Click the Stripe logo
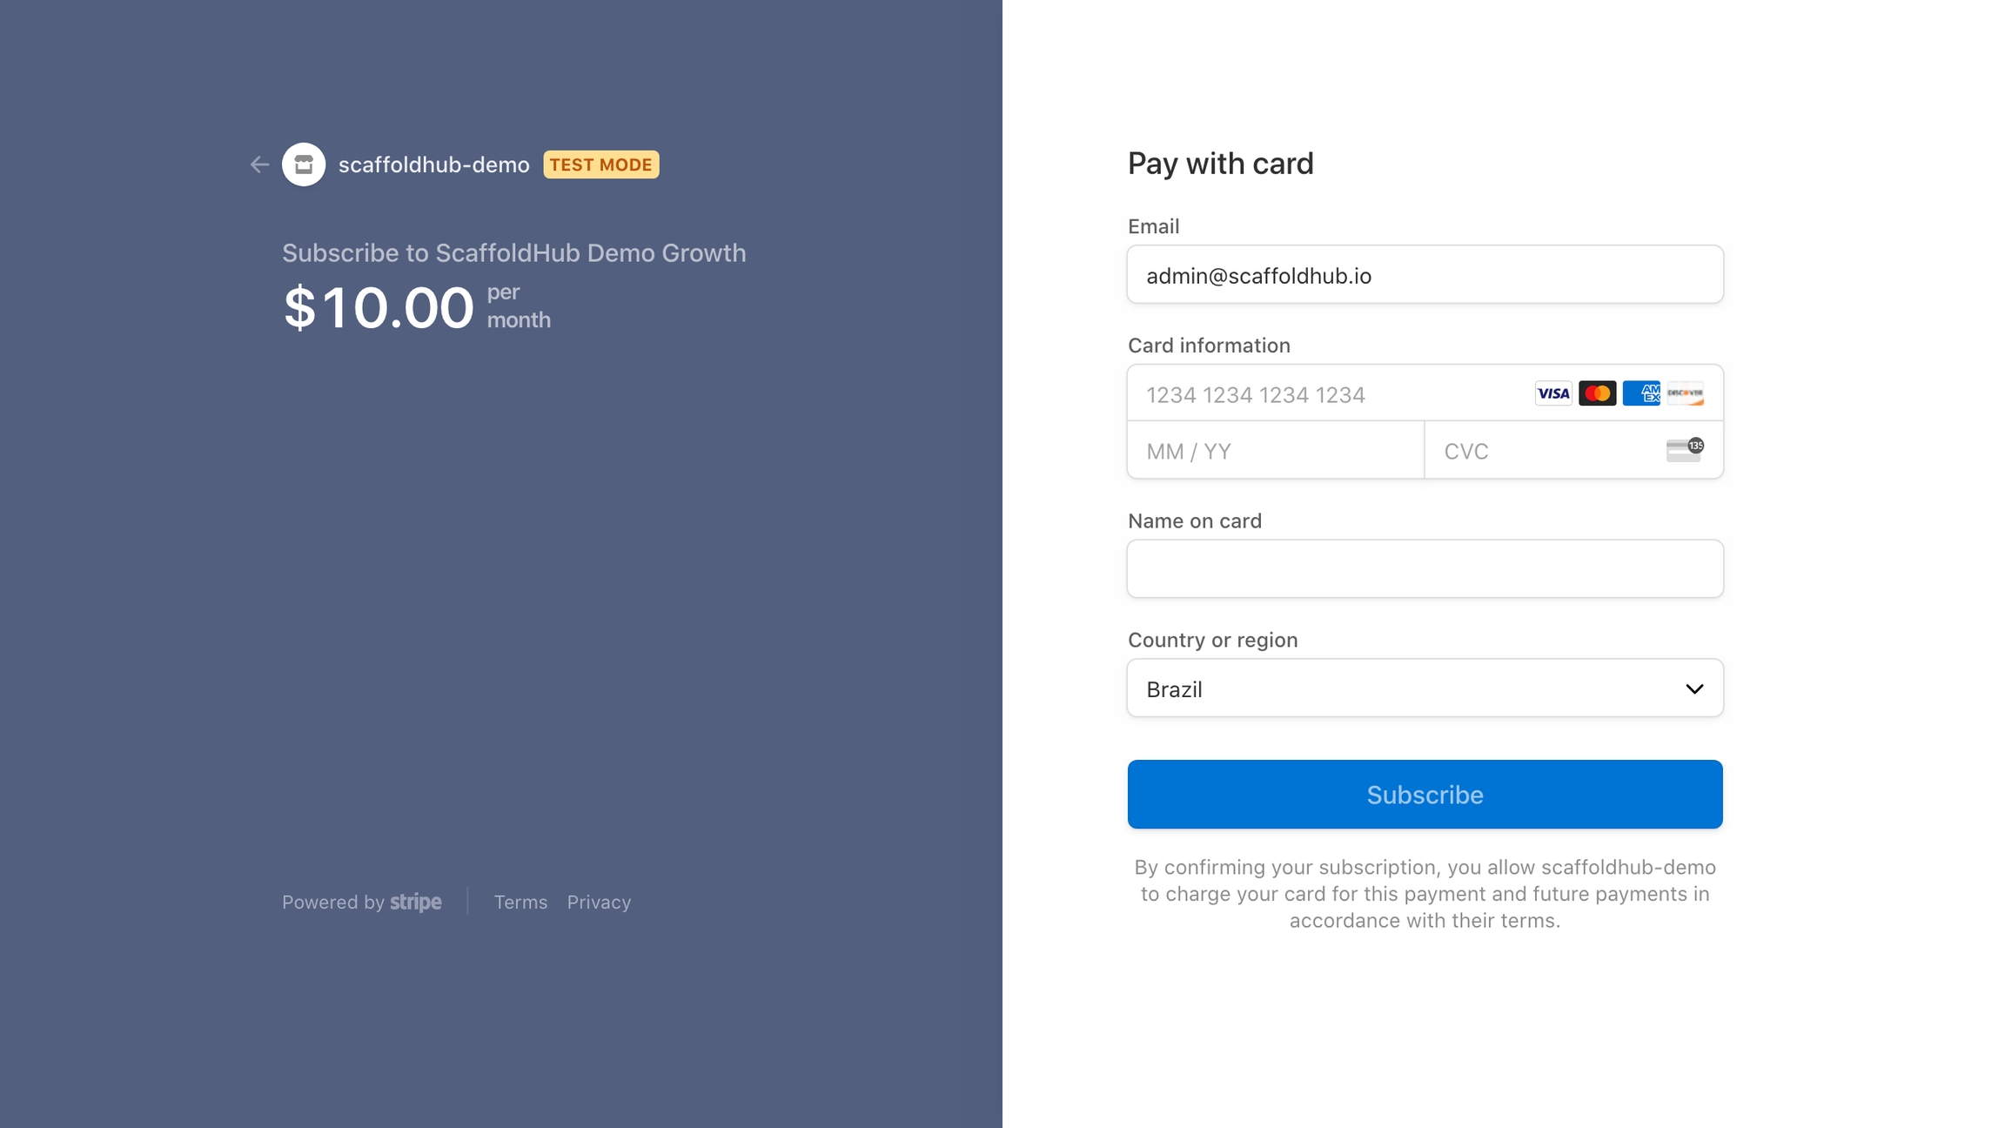 [x=416, y=903]
